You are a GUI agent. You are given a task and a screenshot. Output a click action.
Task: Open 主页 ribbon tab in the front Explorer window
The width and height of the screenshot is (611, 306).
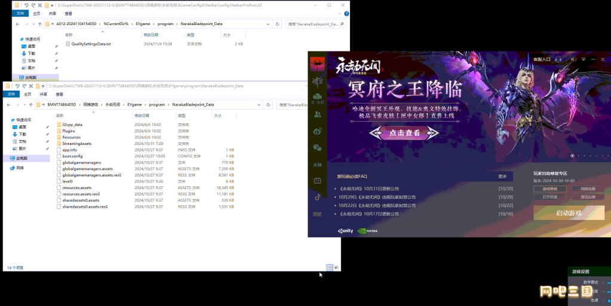[x=27, y=94]
